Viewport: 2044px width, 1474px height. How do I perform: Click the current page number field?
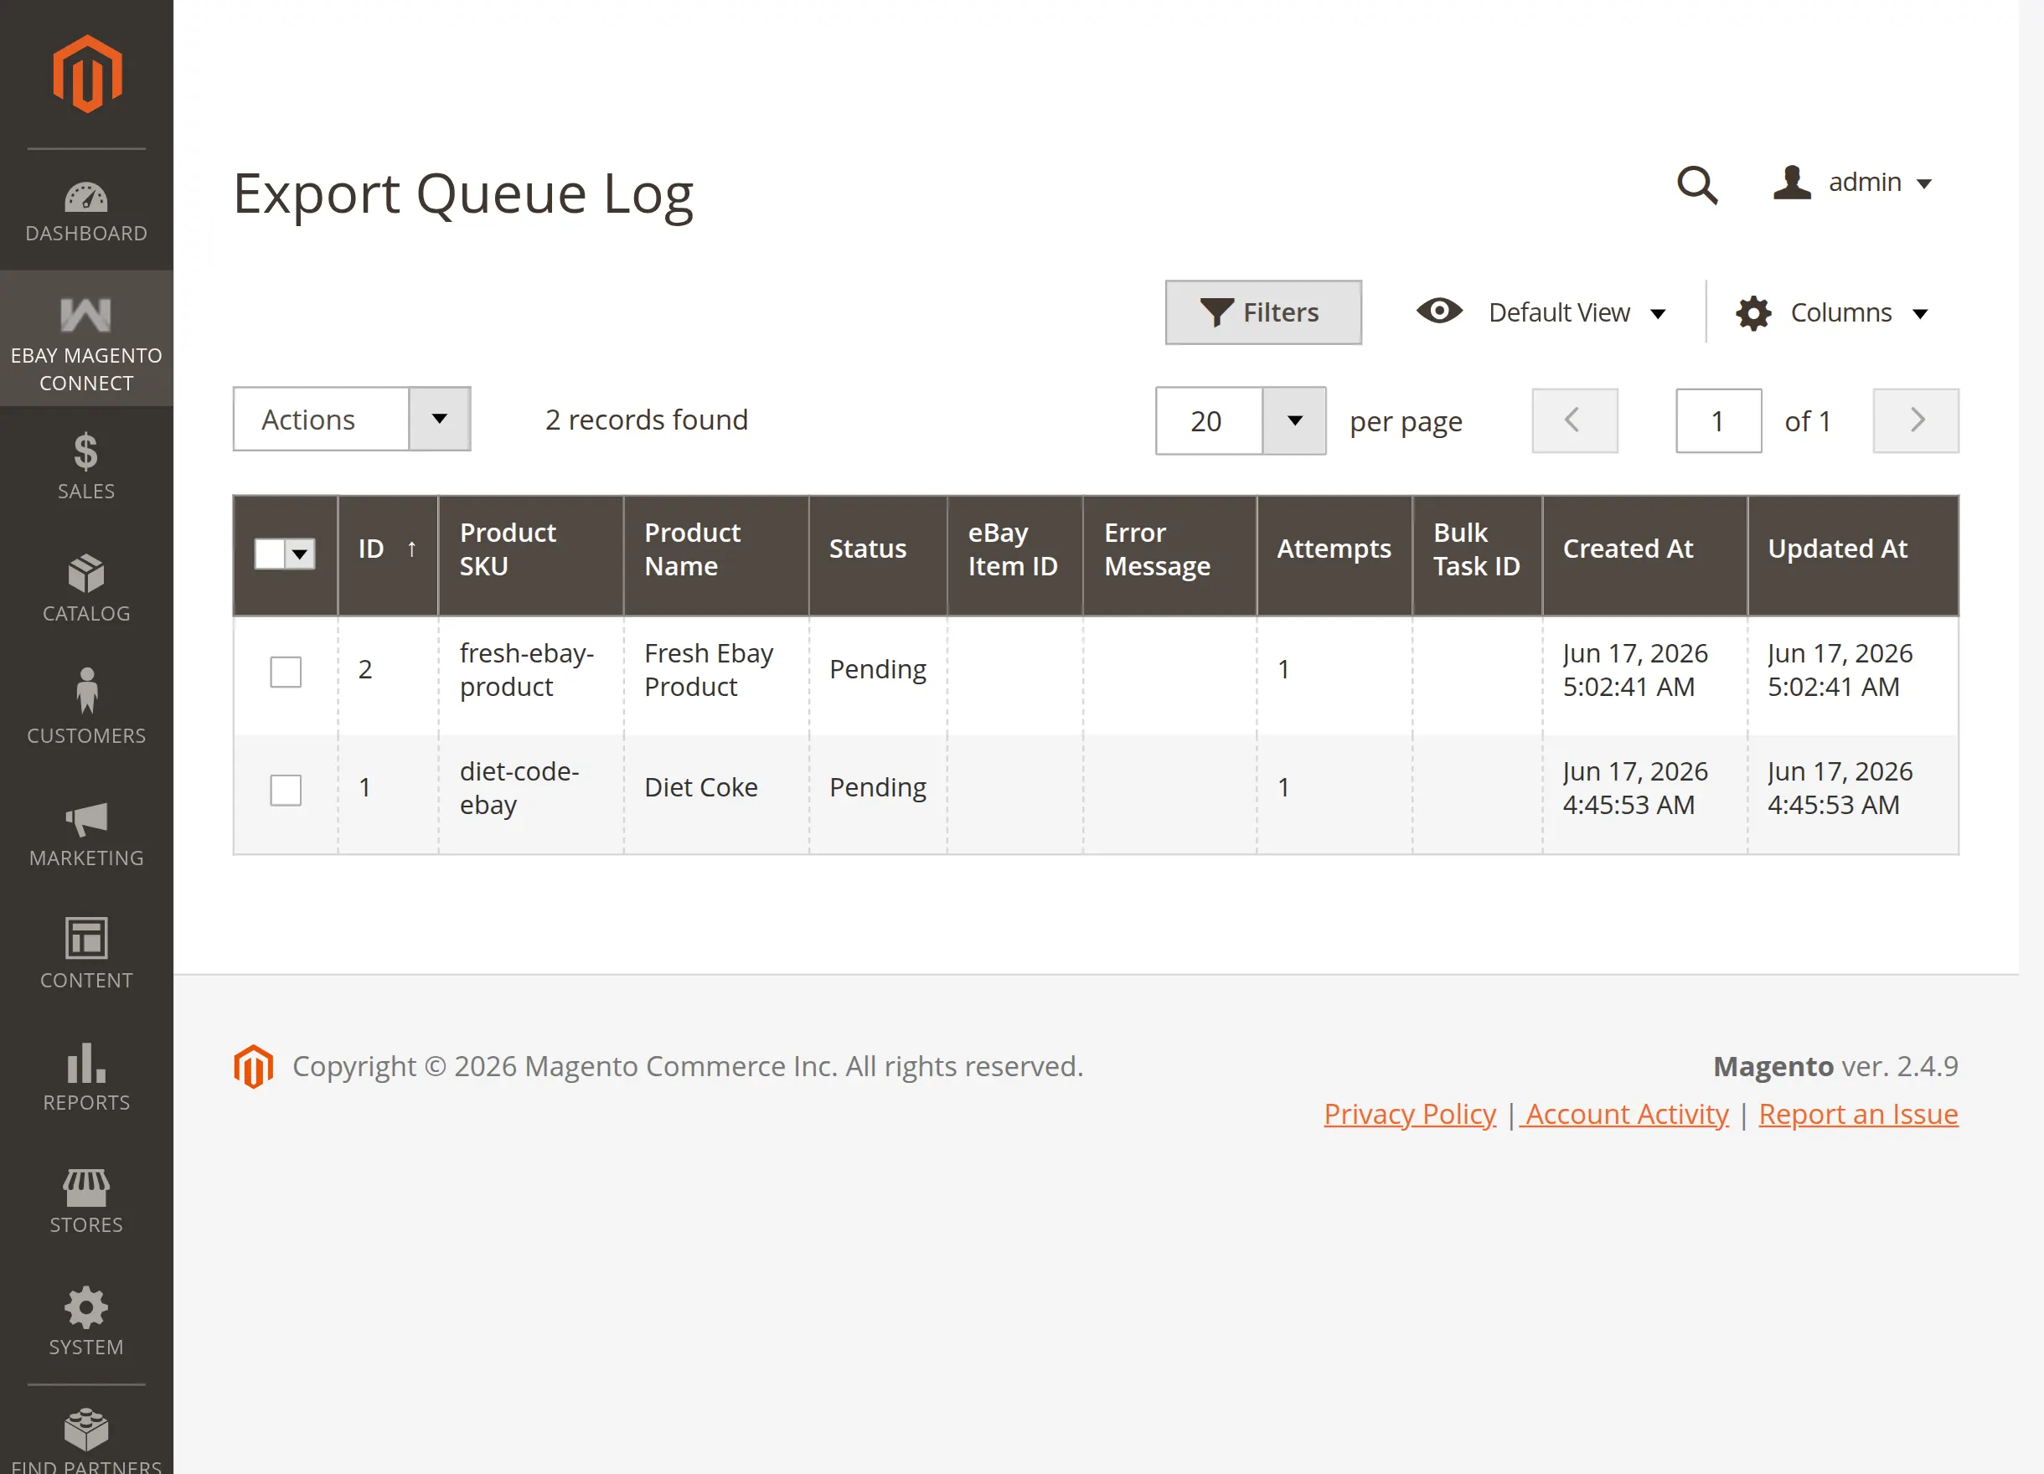coord(1719,420)
